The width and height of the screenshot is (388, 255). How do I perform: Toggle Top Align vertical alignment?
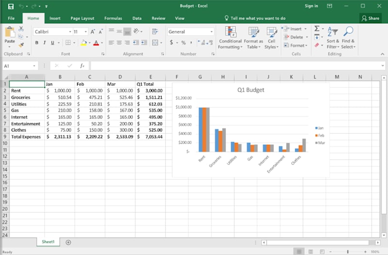click(x=112, y=31)
